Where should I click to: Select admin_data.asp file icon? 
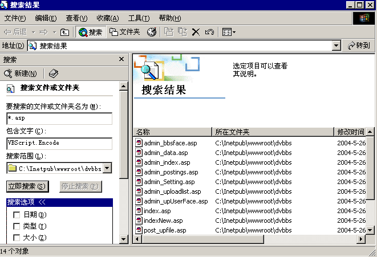139,152
